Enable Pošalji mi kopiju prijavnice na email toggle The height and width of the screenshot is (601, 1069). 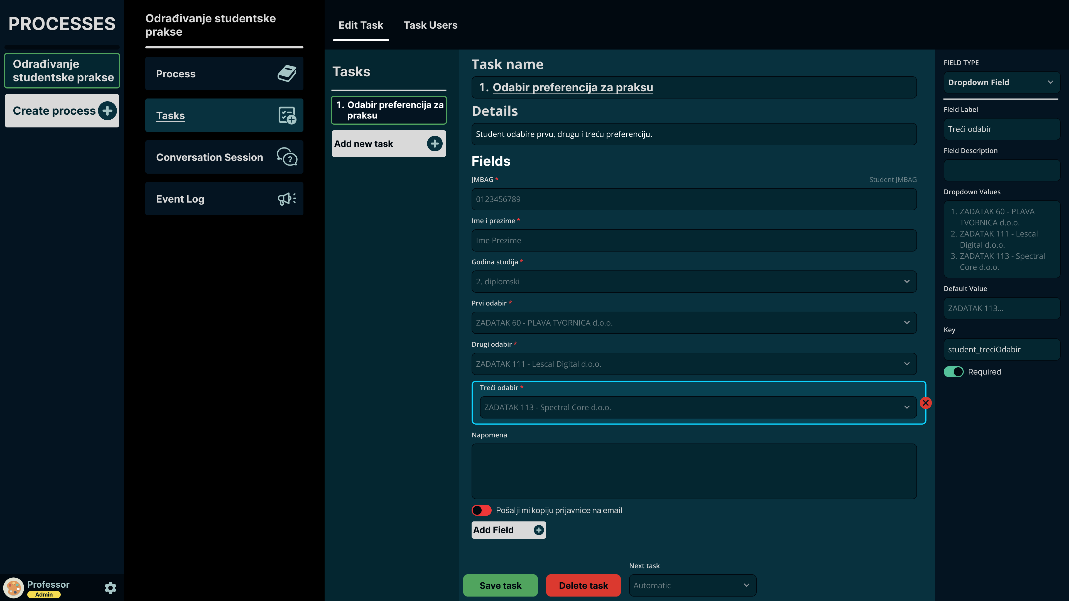pos(481,510)
